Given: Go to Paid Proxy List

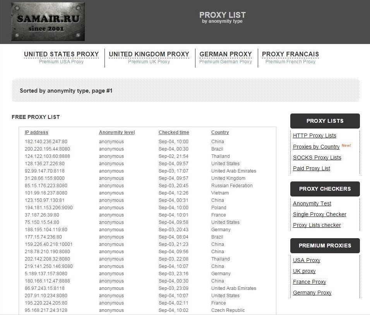Looking at the screenshot, I should pos(312,168).
